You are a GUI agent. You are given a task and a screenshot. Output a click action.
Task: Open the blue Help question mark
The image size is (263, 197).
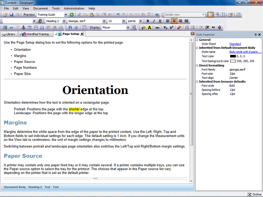157,15
